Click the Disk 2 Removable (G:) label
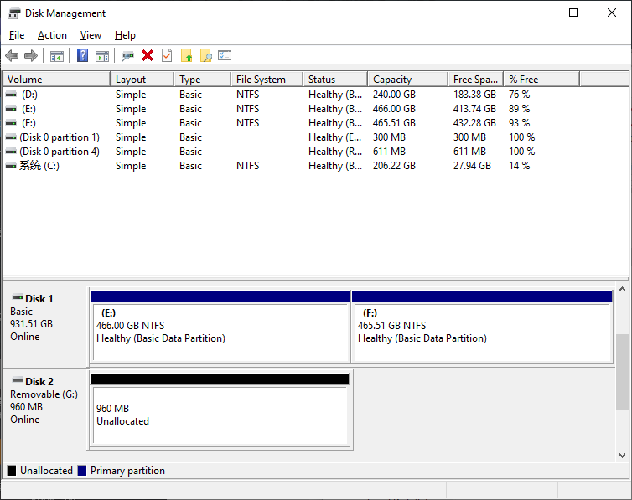This screenshot has height=500, width=632. [45, 410]
